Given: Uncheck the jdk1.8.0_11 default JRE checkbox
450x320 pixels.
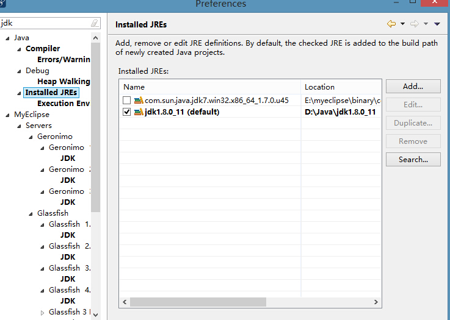Looking at the screenshot, I should click(126, 112).
